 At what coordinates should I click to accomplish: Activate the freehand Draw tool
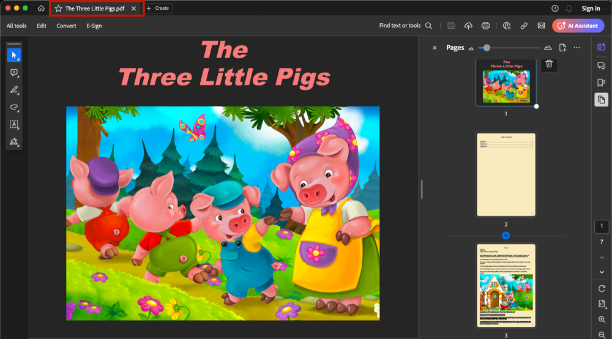pyautogui.click(x=13, y=107)
